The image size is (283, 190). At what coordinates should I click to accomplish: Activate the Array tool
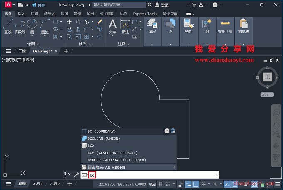[87, 37]
